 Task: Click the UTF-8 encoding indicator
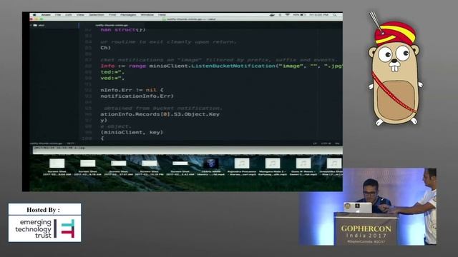pos(326,143)
